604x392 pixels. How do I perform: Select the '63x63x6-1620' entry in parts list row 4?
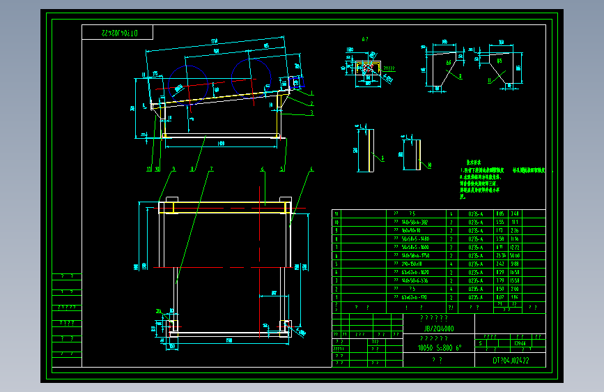click(x=415, y=273)
